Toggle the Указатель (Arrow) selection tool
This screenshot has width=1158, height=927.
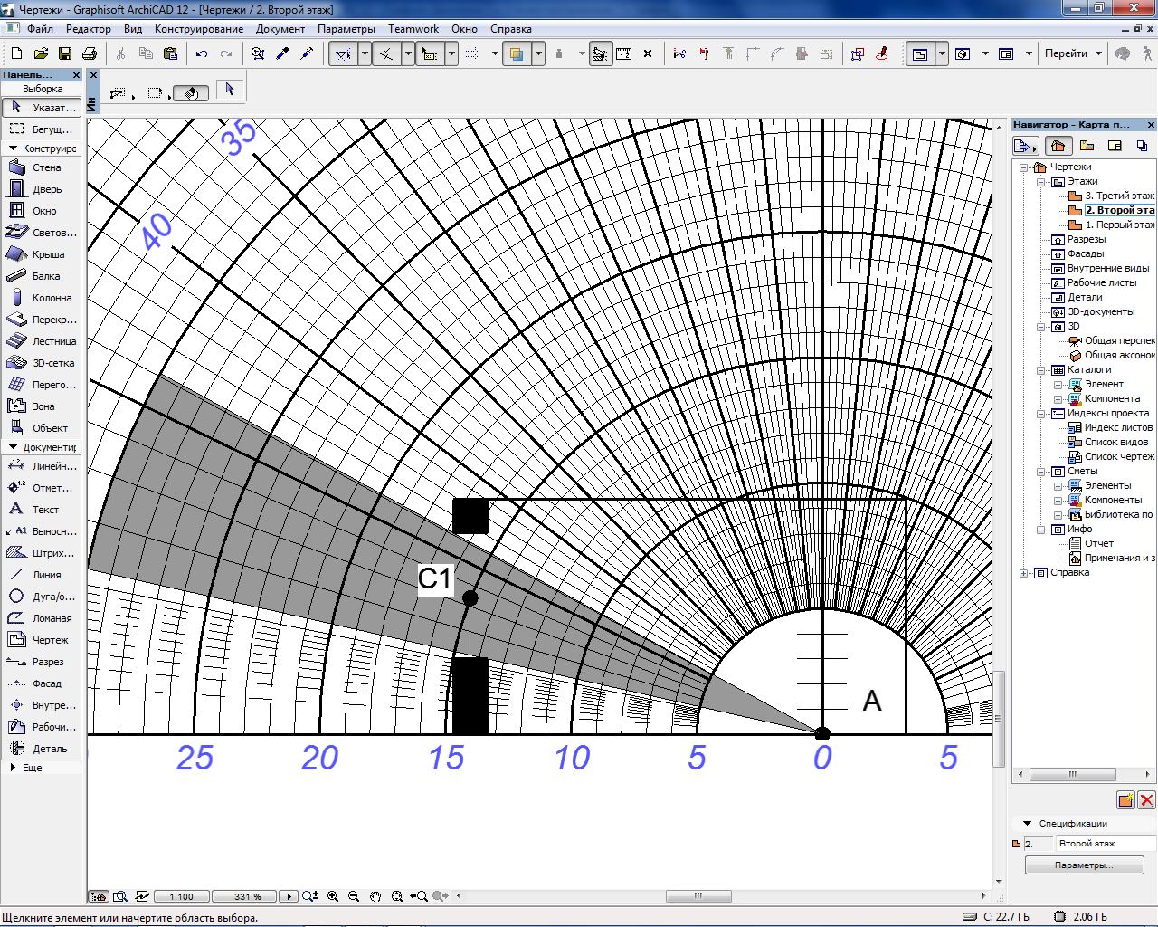(x=42, y=107)
